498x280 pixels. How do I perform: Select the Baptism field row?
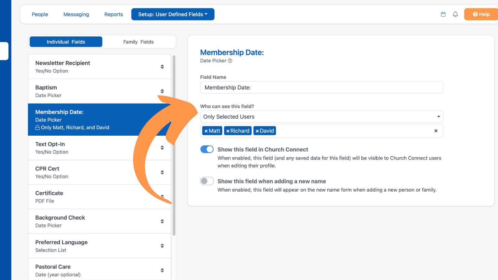click(x=100, y=91)
